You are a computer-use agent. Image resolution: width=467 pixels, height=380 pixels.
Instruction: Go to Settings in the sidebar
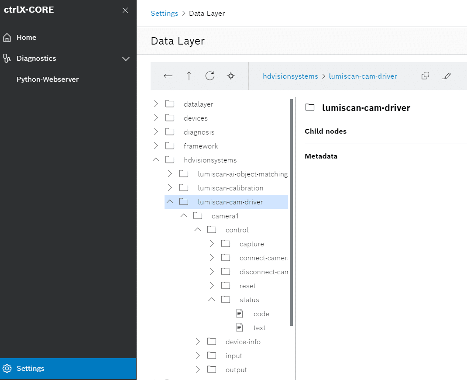pos(31,369)
